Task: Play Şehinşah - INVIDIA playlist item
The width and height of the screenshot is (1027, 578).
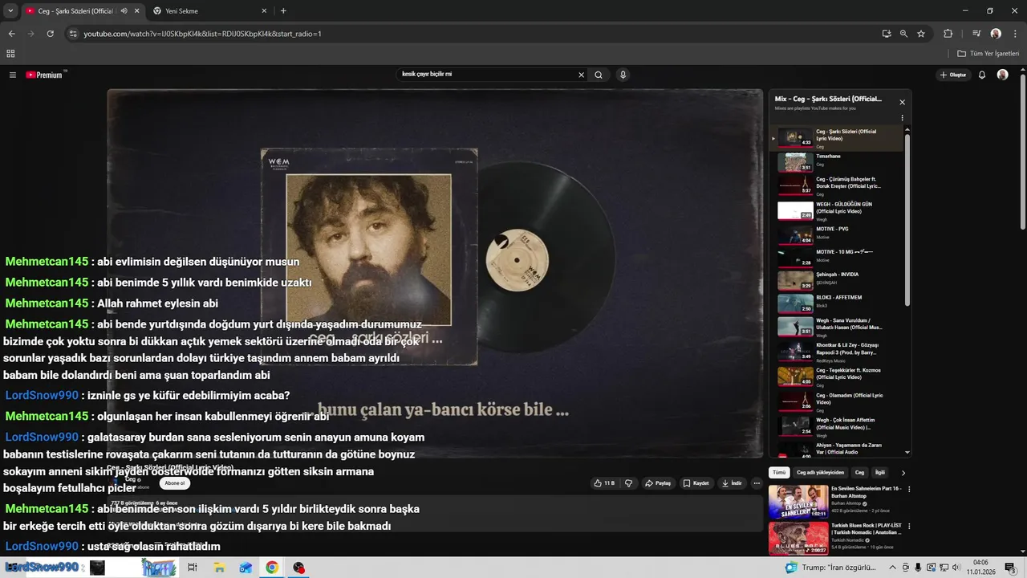Action: [837, 279]
